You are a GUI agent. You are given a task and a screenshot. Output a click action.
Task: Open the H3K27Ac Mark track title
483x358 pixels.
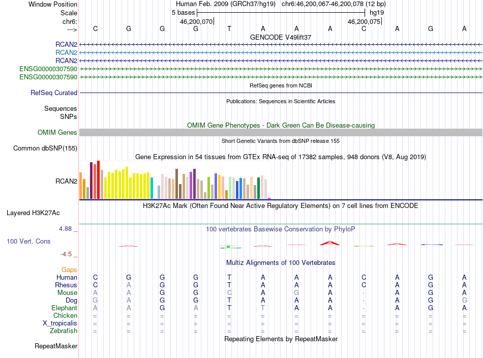tap(281, 206)
